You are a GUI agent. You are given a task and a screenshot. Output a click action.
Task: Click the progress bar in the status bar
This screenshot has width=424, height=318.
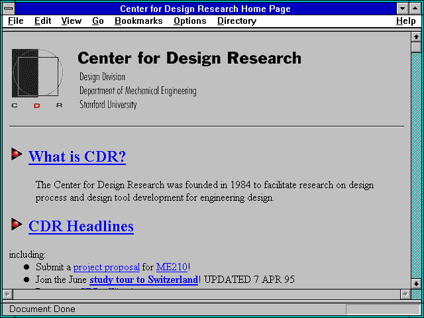(x=383, y=309)
